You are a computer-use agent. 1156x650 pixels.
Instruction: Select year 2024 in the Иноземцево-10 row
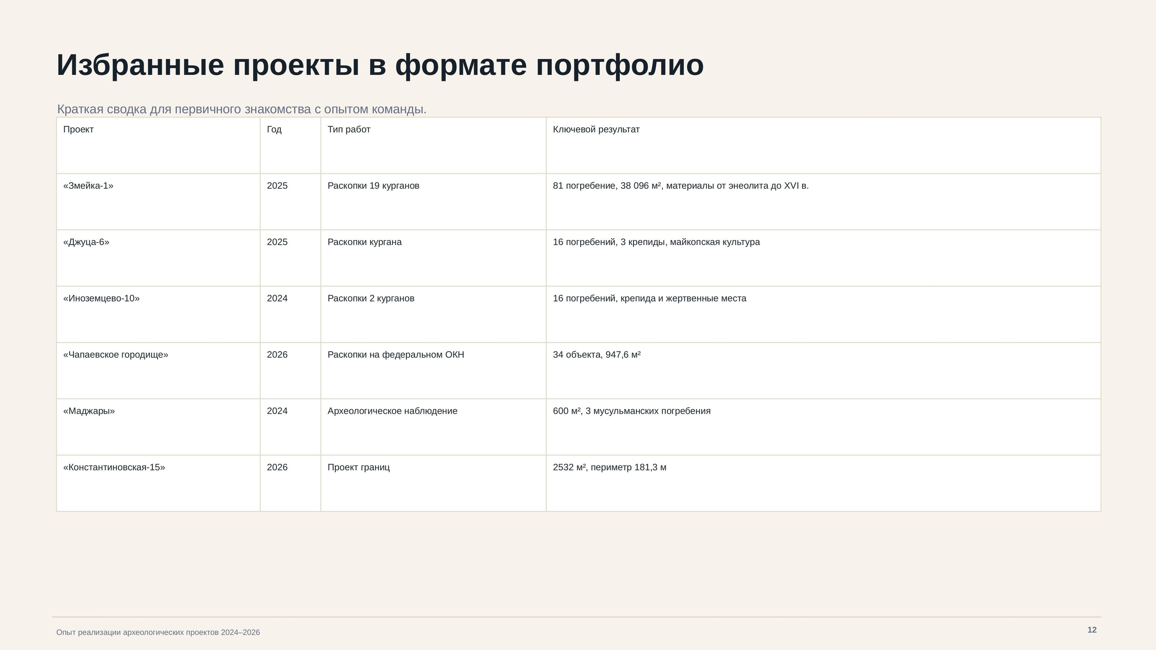(277, 298)
